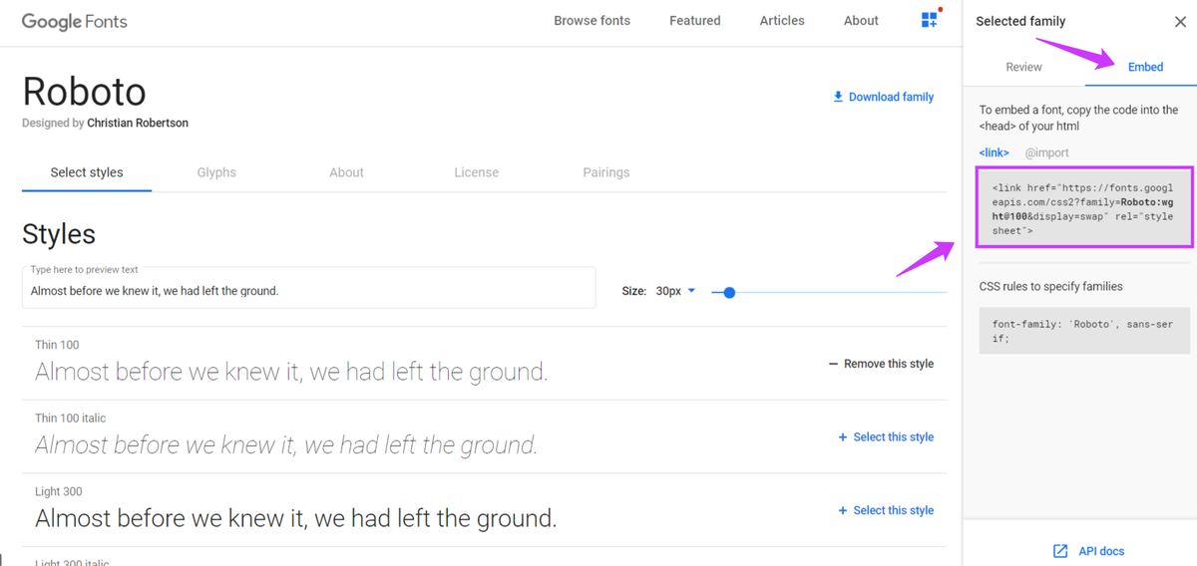
Task: Click the 'To embed a font' instruction text
Action: (x=1078, y=118)
